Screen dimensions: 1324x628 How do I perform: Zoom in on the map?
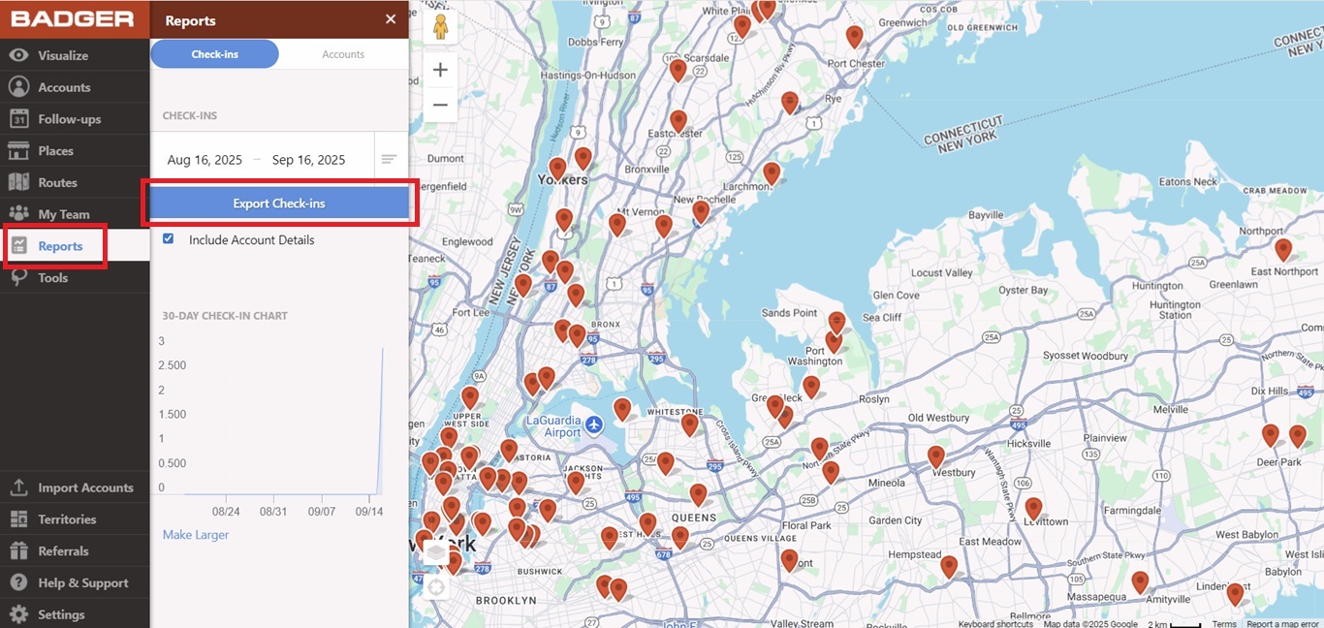point(440,70)
